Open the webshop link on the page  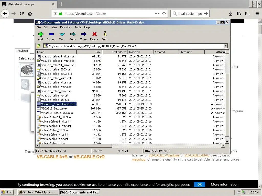[x=139, y=160]
